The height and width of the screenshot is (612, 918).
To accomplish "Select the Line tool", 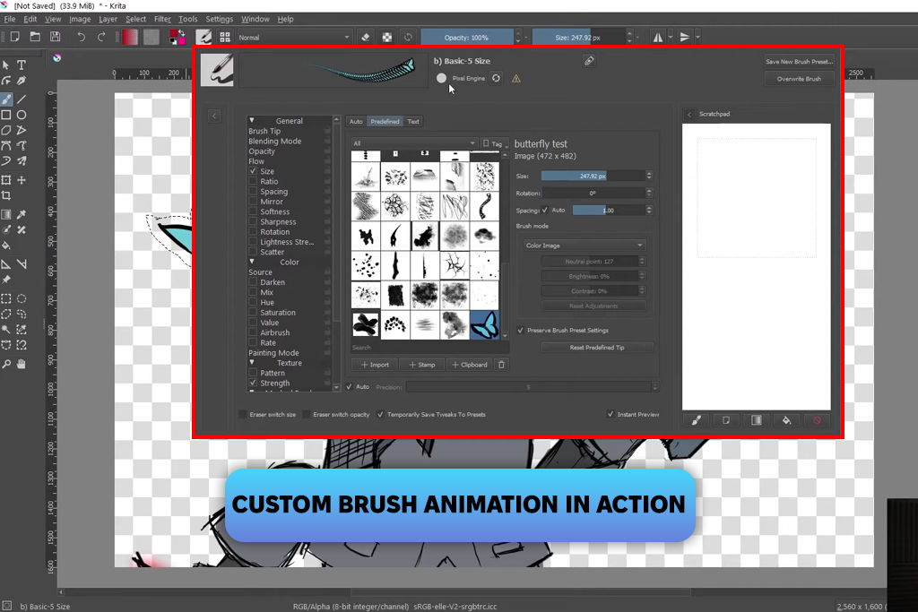I will tap(22, 99).
